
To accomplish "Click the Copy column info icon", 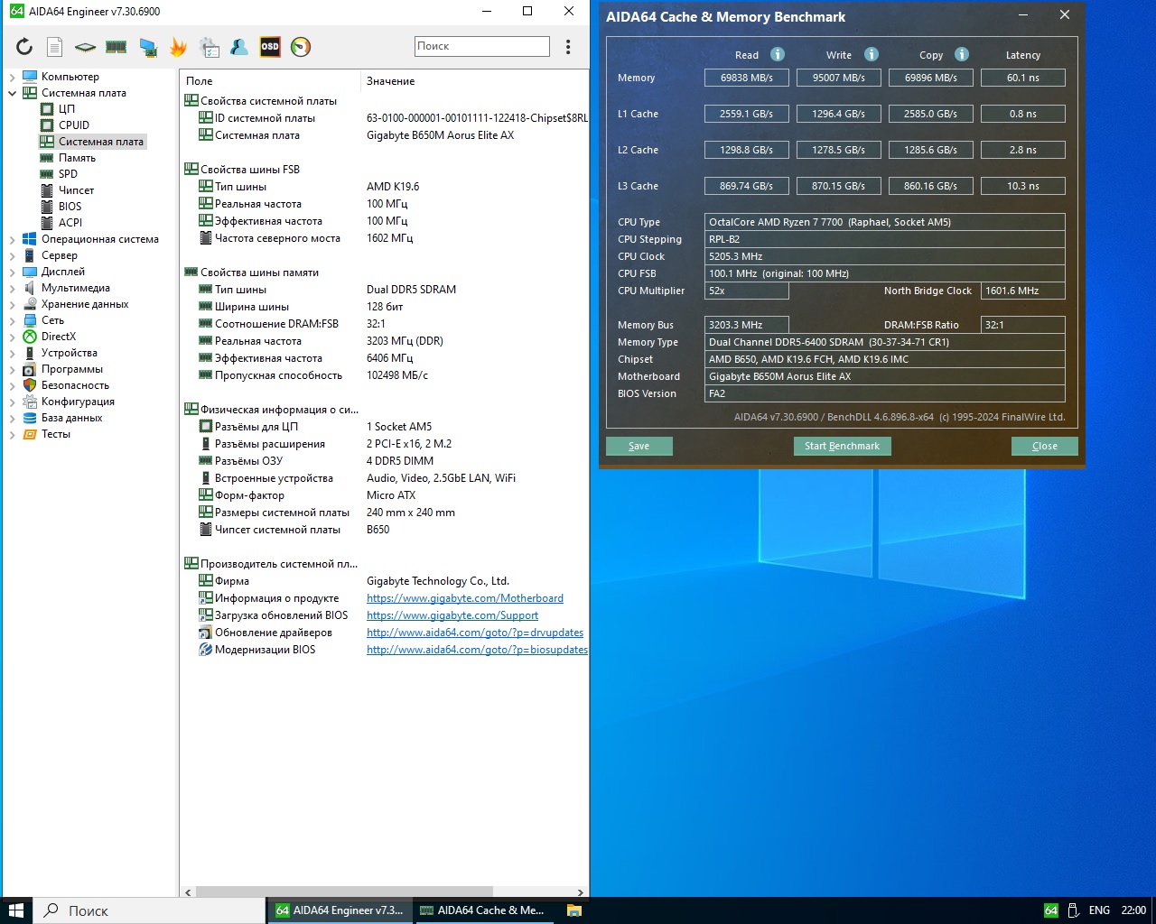I will coord(962,54).
